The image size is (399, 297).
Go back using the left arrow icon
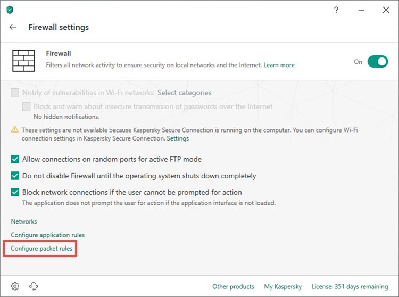click(13, 27)
